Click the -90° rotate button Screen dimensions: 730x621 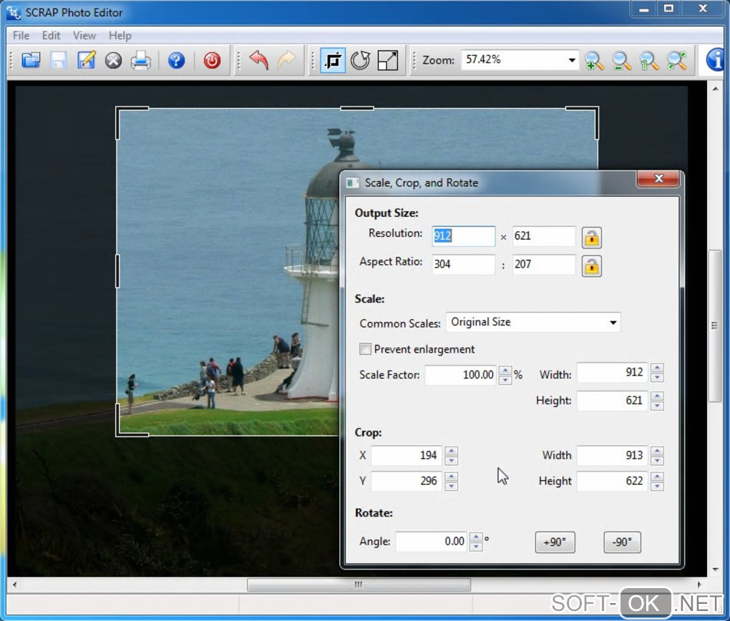[622, 542]
